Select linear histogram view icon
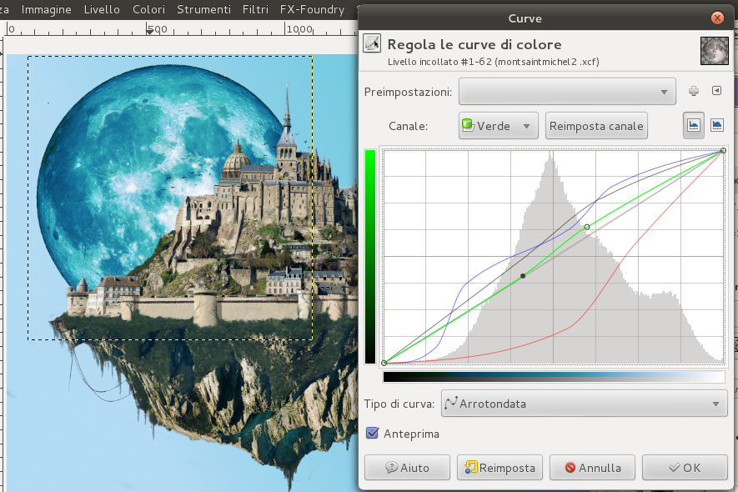The width and height of the screenshot is (738, 492). (693, 125)
